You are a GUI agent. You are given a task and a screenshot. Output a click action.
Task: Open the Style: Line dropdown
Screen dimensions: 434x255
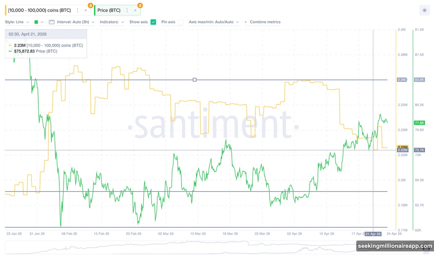(17, 22)
